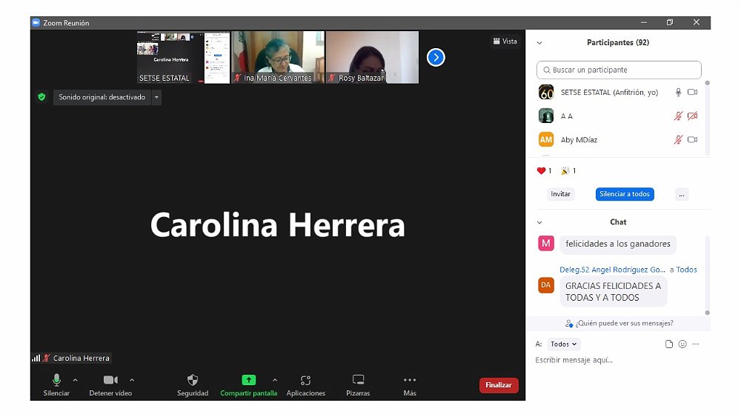Unmute Aby MDíaz microphone icon
Image resolution: width=741 pixels, height=417 pixels.
coord(677,140)
